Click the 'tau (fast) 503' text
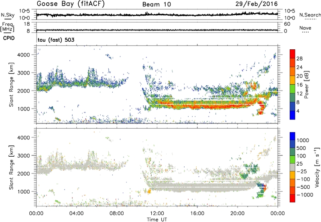The image size is (321, 222). (56, 40)
